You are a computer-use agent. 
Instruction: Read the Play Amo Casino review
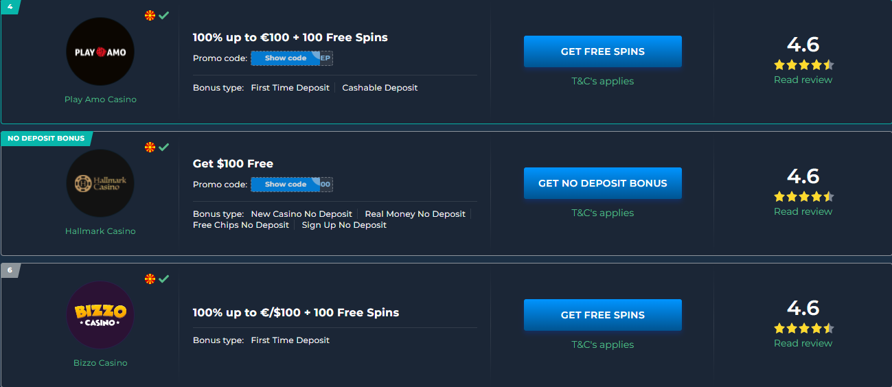point(803,80)
